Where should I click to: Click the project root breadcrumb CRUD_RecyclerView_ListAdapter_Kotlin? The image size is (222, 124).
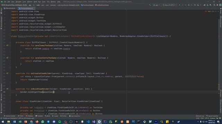pyautogui.click(x=14, y=5)
